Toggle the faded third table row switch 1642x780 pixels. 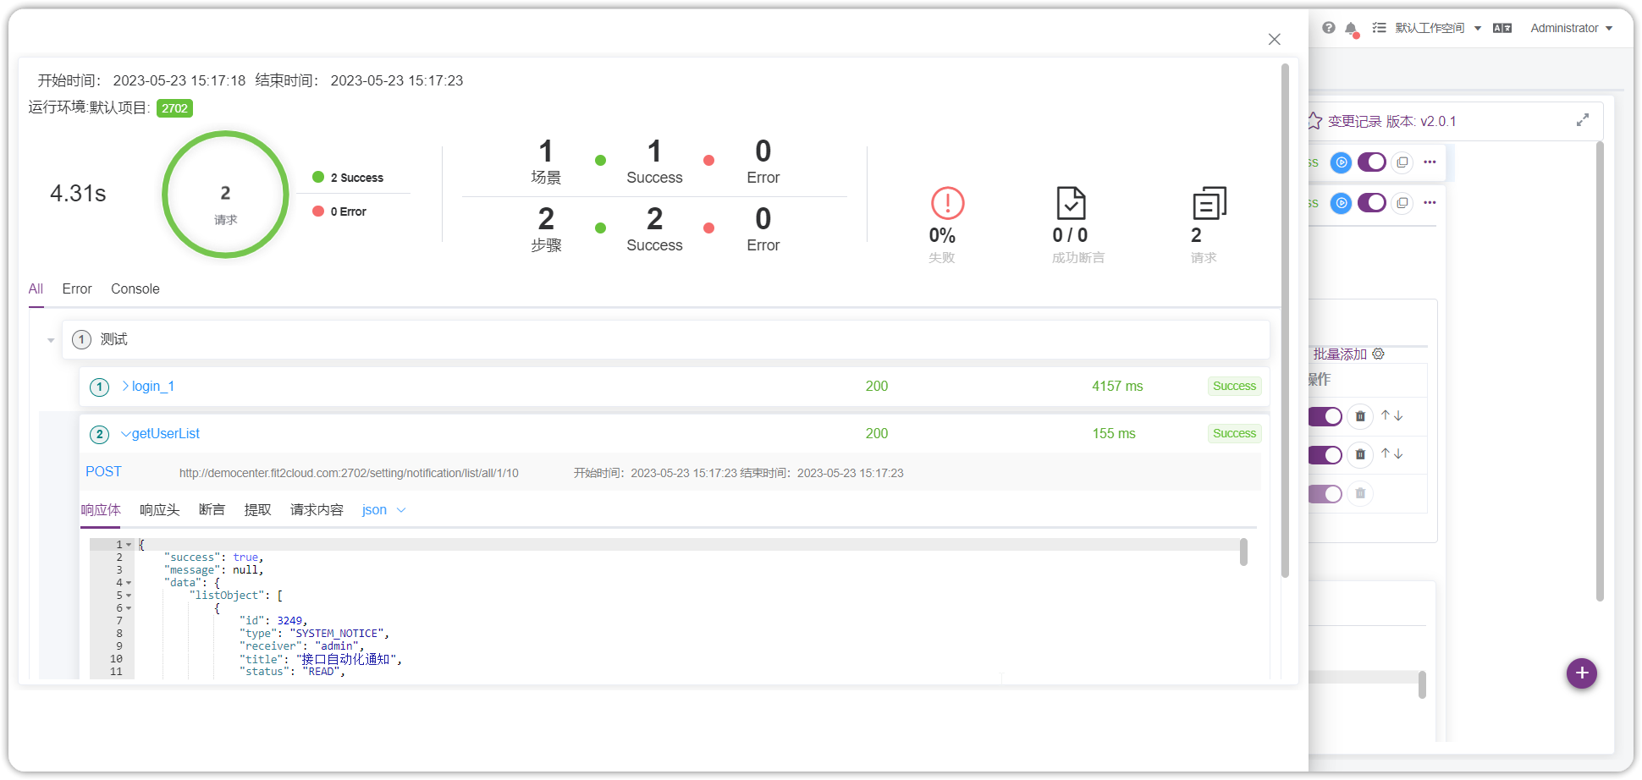click(x=1325, y=494)
